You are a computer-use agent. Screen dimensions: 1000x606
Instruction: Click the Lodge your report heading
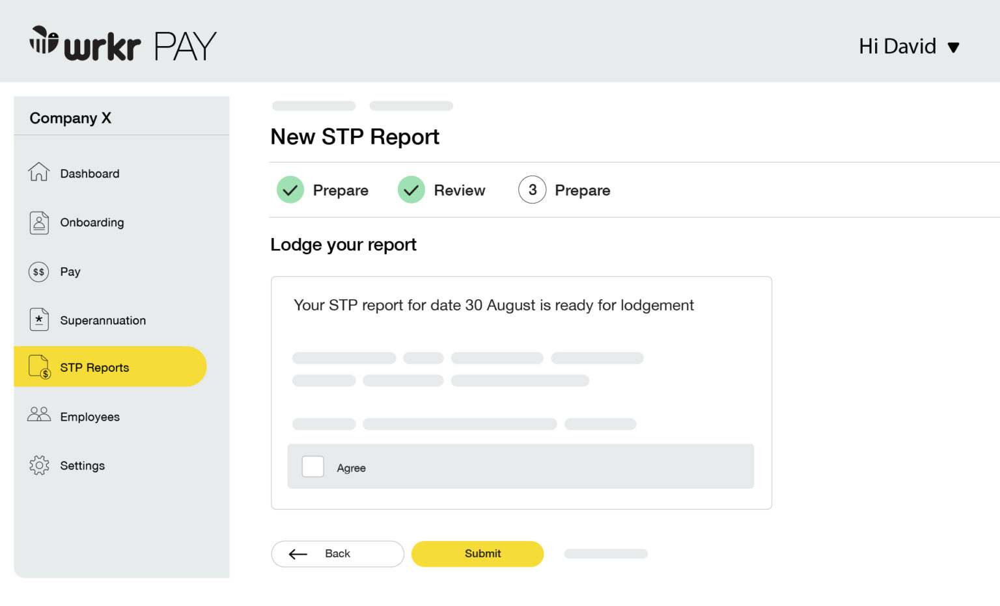(343, 244)
